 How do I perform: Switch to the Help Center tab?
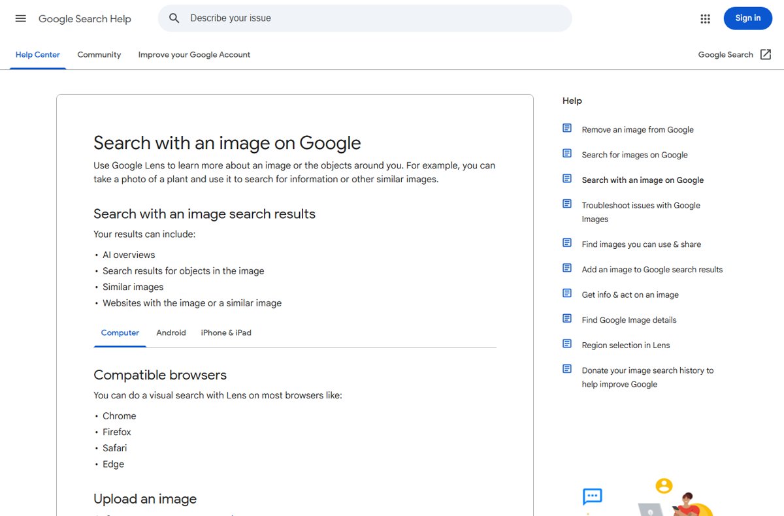coord(38,55)
